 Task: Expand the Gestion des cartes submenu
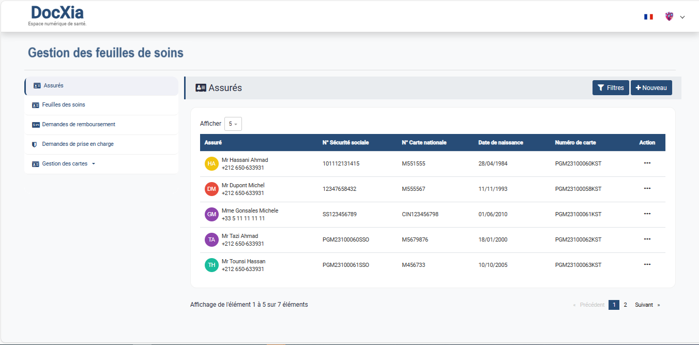tap(65, 164)
